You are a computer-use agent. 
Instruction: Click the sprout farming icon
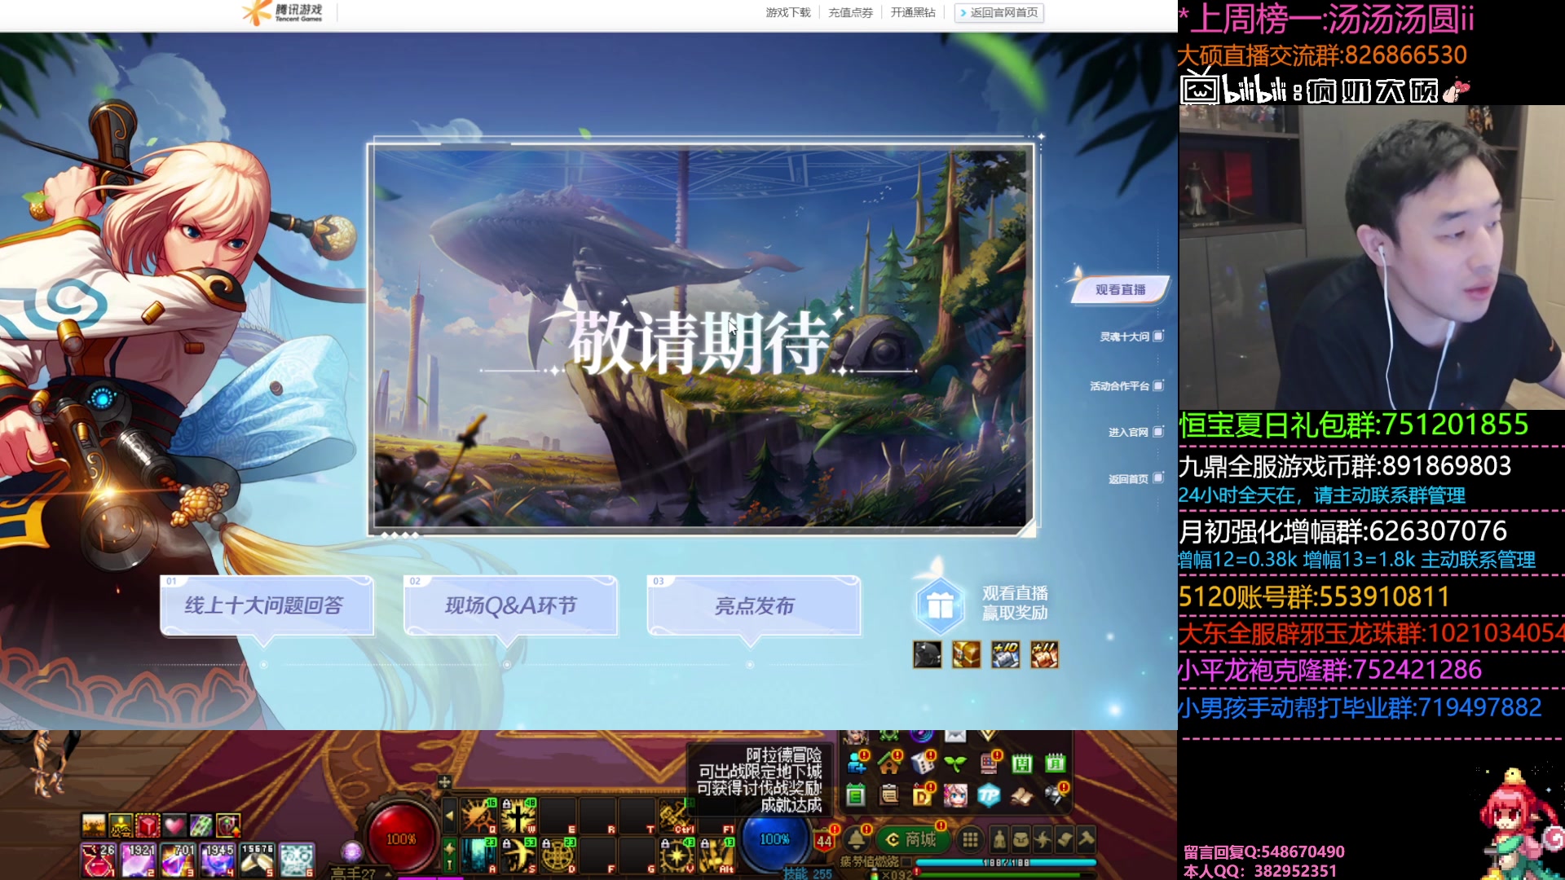point(955,764)
